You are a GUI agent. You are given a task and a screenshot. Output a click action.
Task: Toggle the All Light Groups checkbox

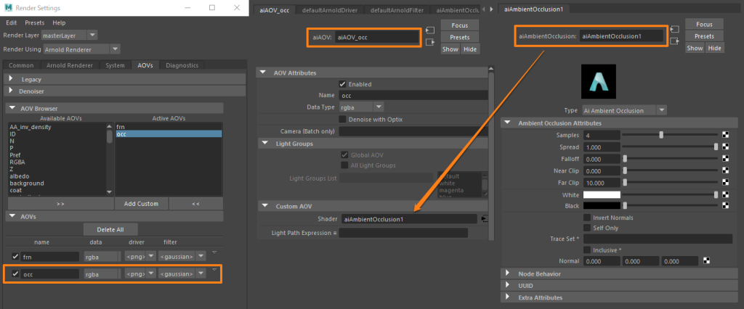point(344,165)
